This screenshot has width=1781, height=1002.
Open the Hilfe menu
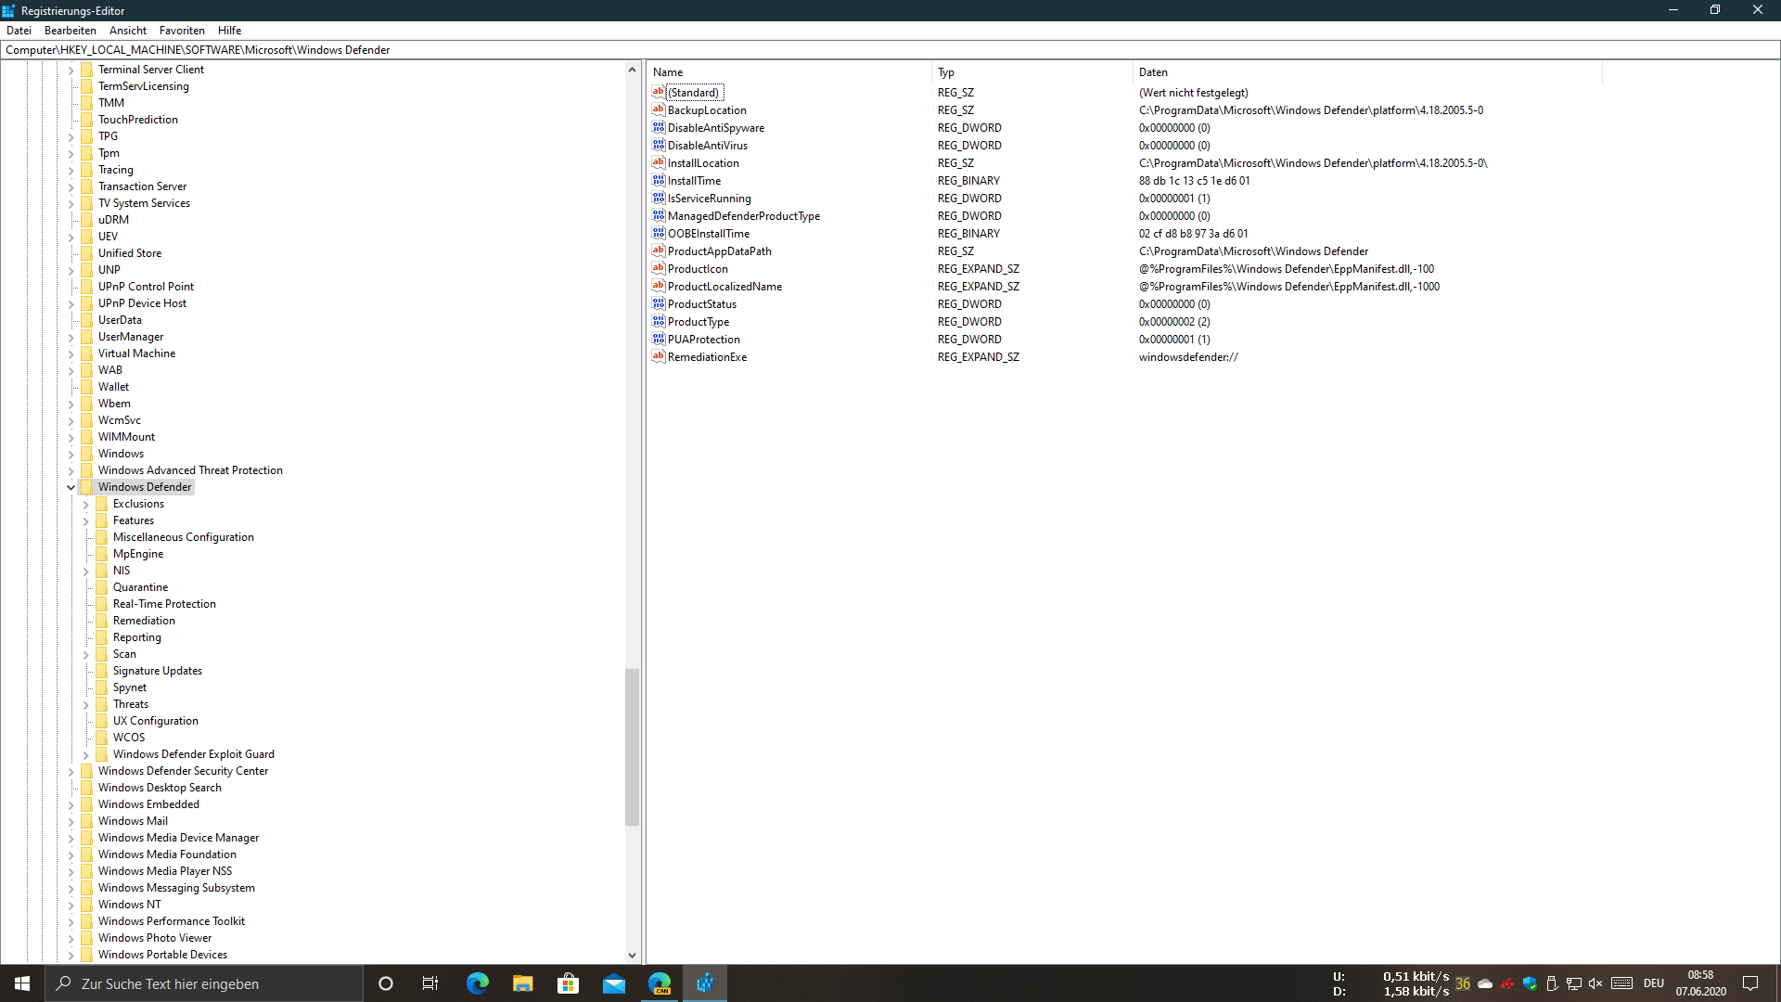point(229,31)
